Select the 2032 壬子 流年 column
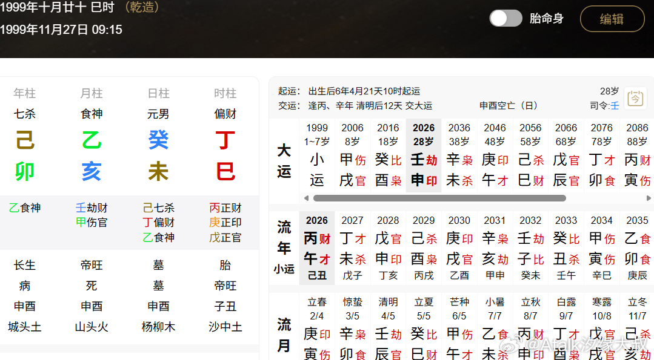This screenshot has height=360, width=654. 530,248
